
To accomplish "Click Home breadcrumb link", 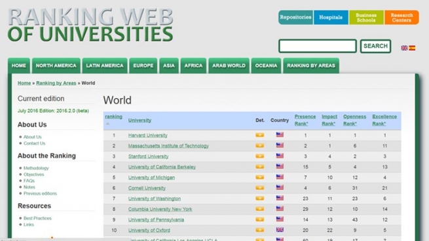I will [24, 83].
